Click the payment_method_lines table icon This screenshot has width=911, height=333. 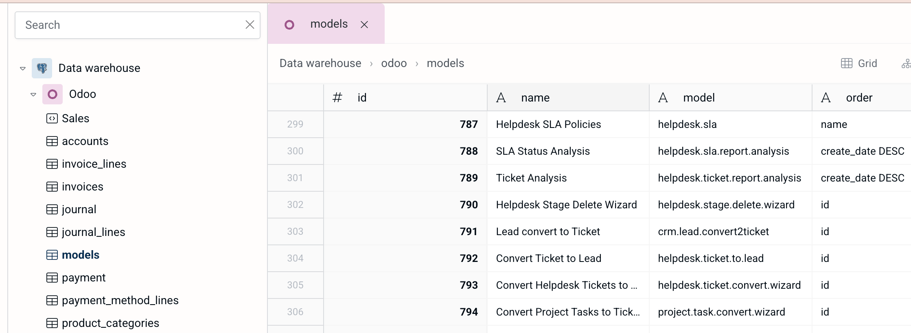(x=52, y=301)
